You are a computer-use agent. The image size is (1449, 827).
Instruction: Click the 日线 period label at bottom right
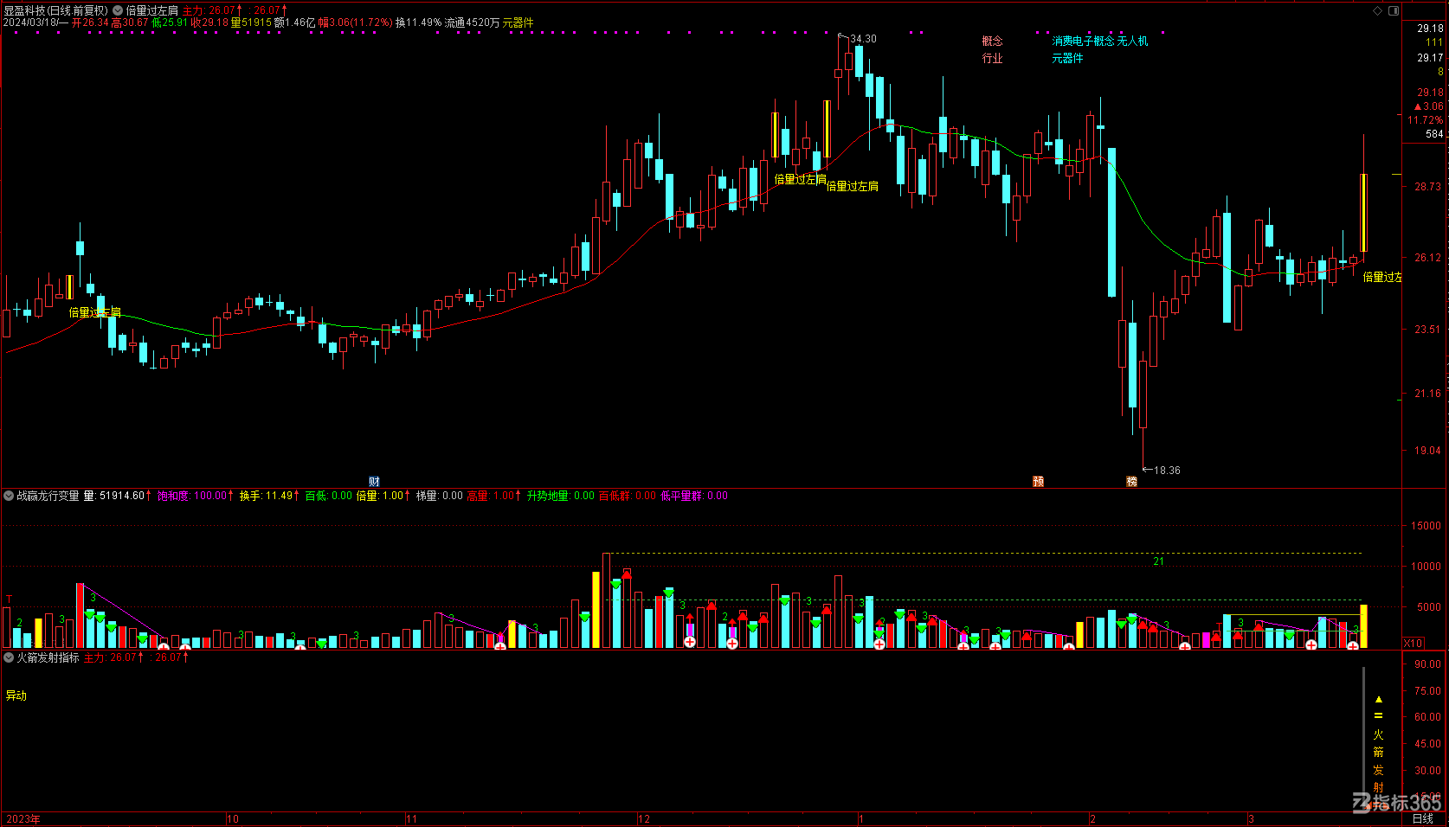point(1423,818)
